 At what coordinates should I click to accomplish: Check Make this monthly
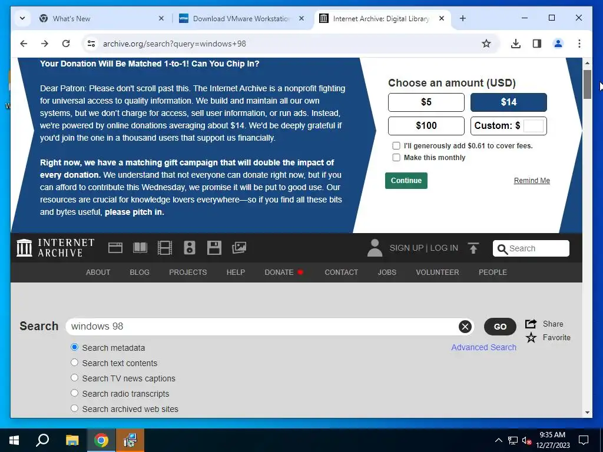[x=396, y=157]
